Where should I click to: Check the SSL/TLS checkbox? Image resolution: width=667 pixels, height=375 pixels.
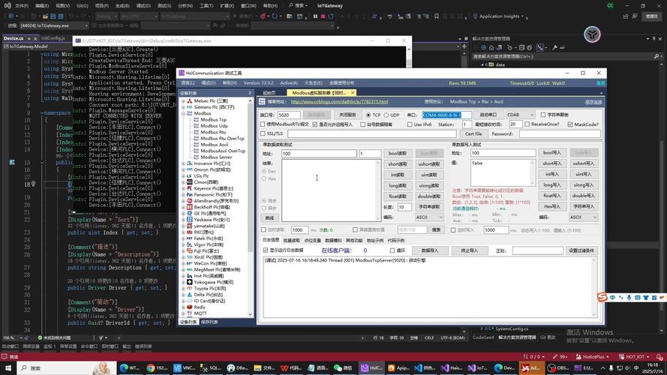pos(263,133)
